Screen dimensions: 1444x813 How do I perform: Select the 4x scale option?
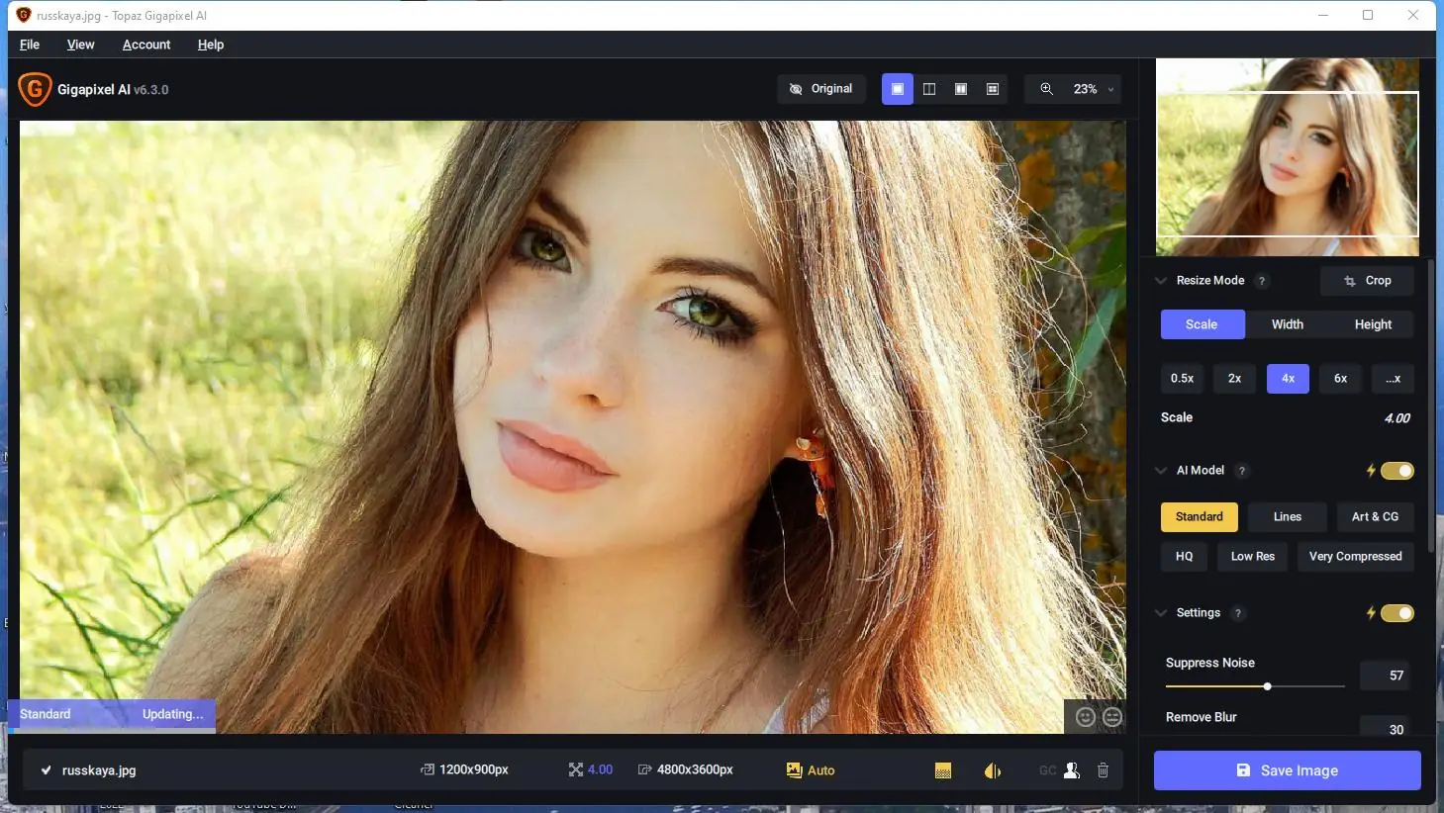coord(1288,379)
